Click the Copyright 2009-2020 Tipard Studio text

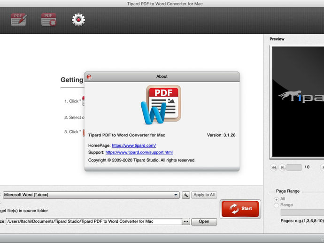pos(142,160)
